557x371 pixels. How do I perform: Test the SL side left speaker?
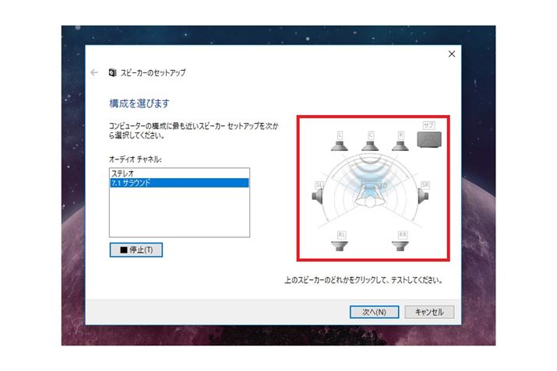[x=318, y=194]
